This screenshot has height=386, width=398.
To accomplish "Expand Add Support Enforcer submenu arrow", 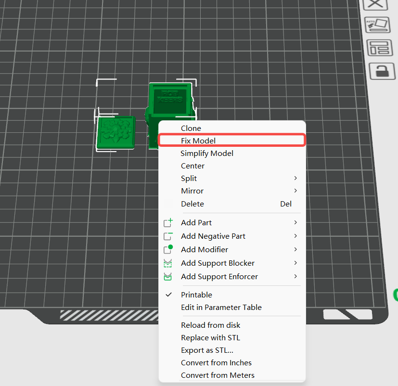I will tap(295, 276).
